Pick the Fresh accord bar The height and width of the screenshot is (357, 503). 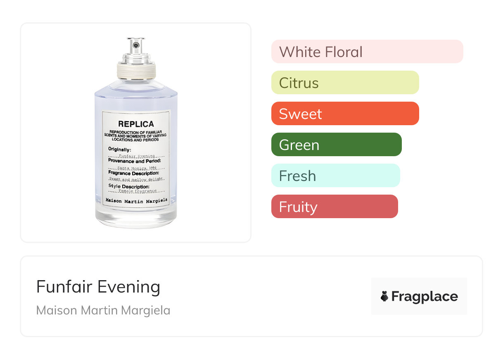(335, 176)
